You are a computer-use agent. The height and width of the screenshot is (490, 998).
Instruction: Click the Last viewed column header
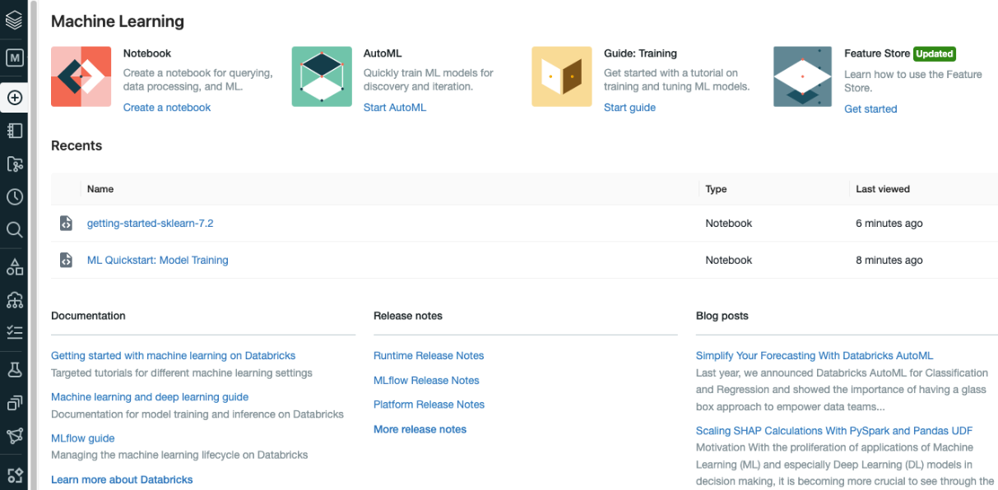883,189
